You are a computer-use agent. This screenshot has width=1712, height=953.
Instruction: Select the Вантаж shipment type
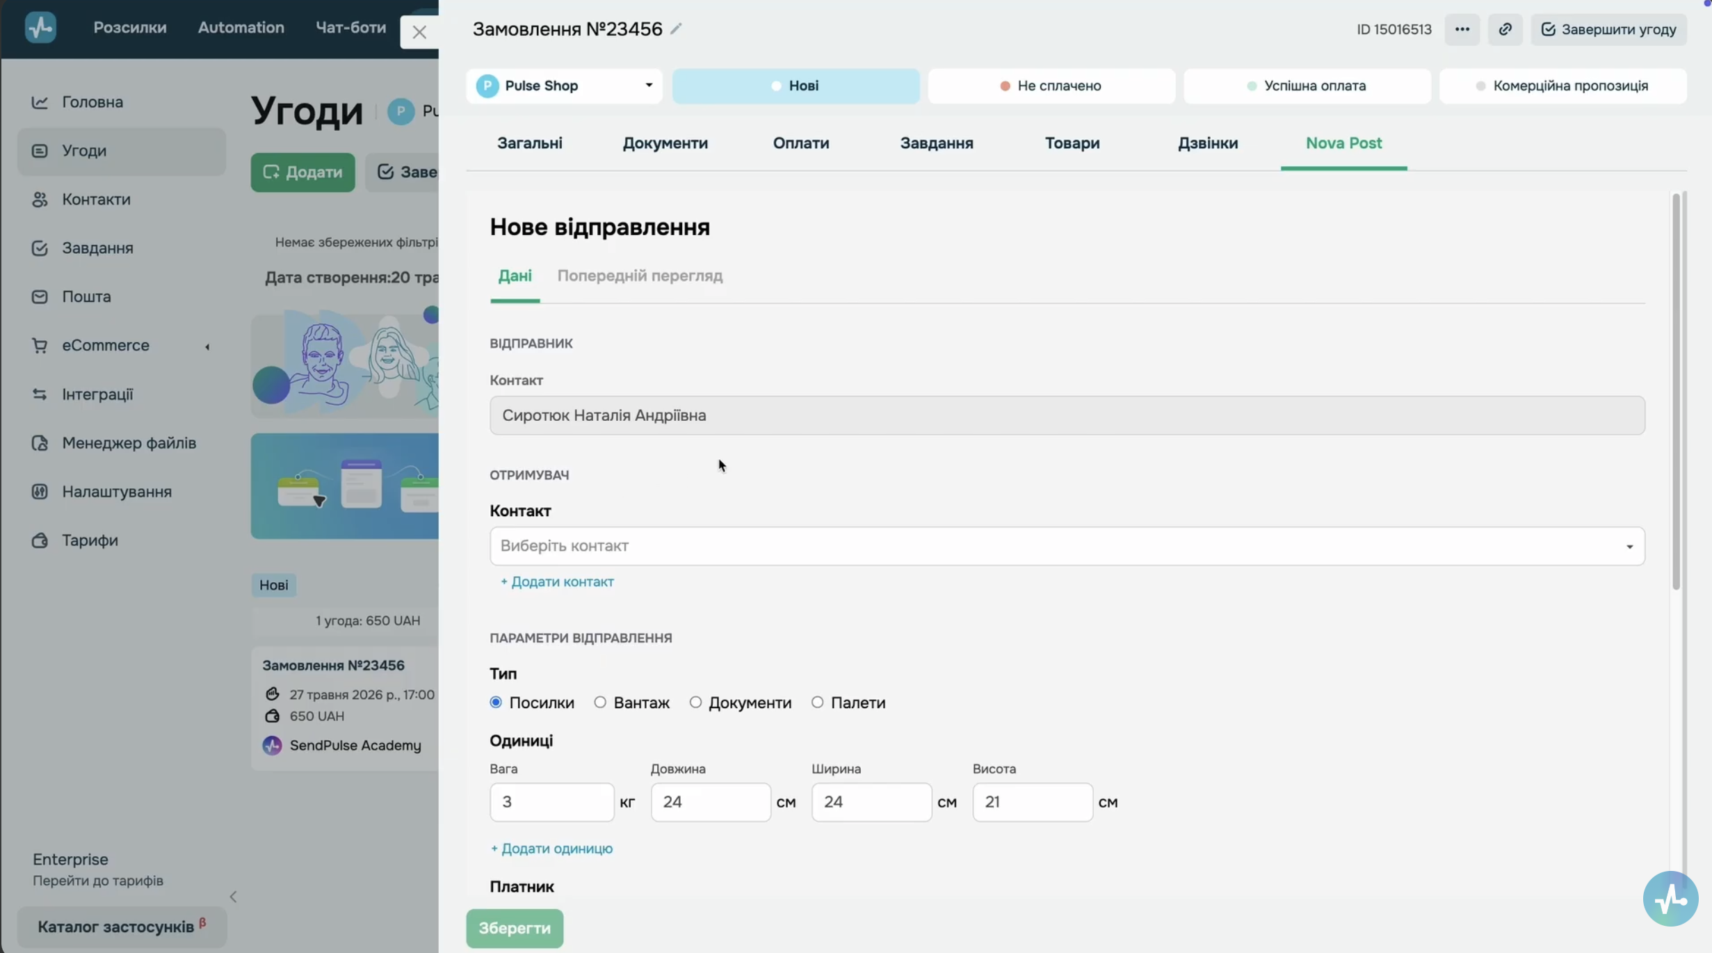tap(600, 702)
